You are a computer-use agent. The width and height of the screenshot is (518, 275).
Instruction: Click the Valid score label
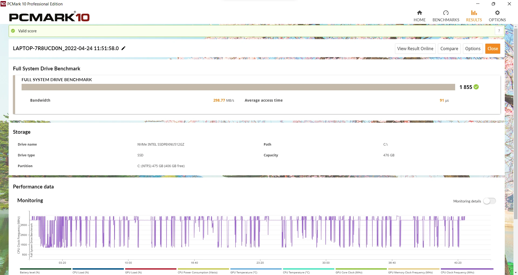tap(27, 31)
